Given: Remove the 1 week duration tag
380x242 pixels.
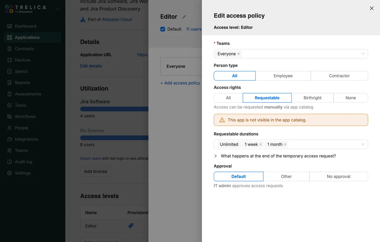Looking at the screenshot, I should point(261,144).
